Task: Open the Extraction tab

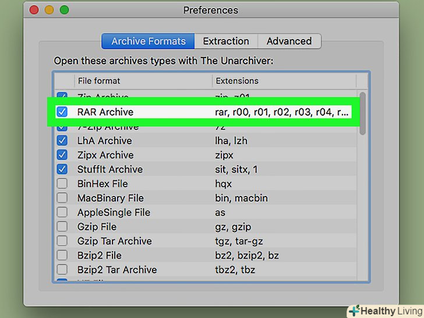Action: click(x=226, y=41)
